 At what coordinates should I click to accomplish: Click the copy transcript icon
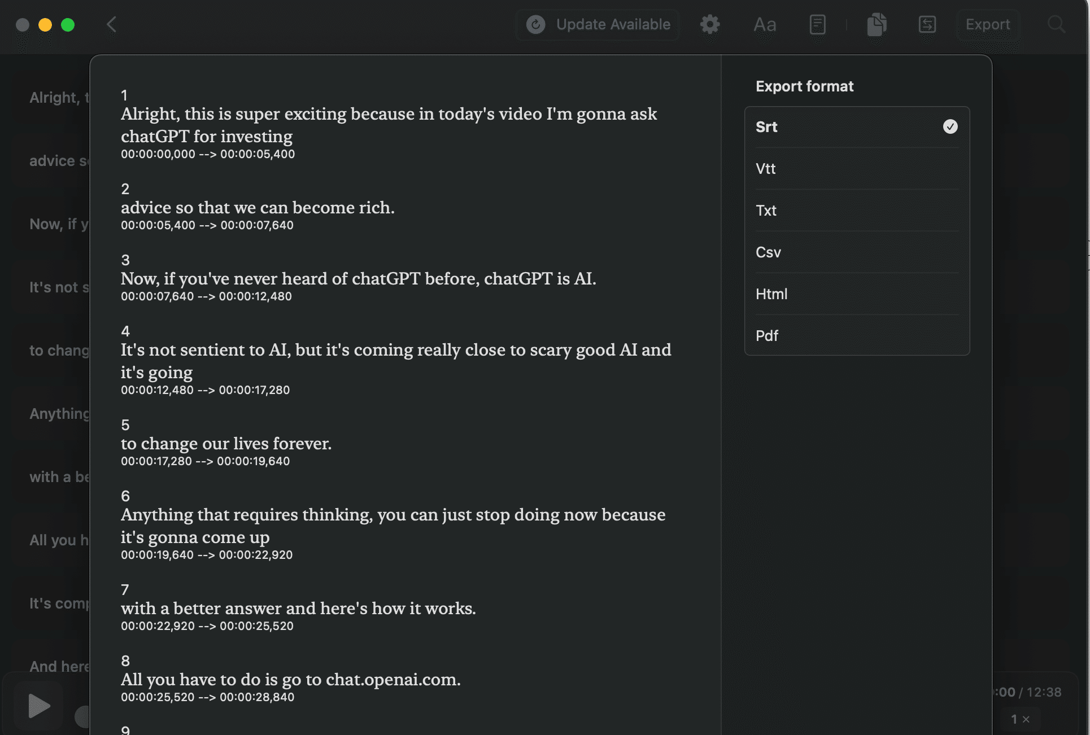click(x=877, y=24)
